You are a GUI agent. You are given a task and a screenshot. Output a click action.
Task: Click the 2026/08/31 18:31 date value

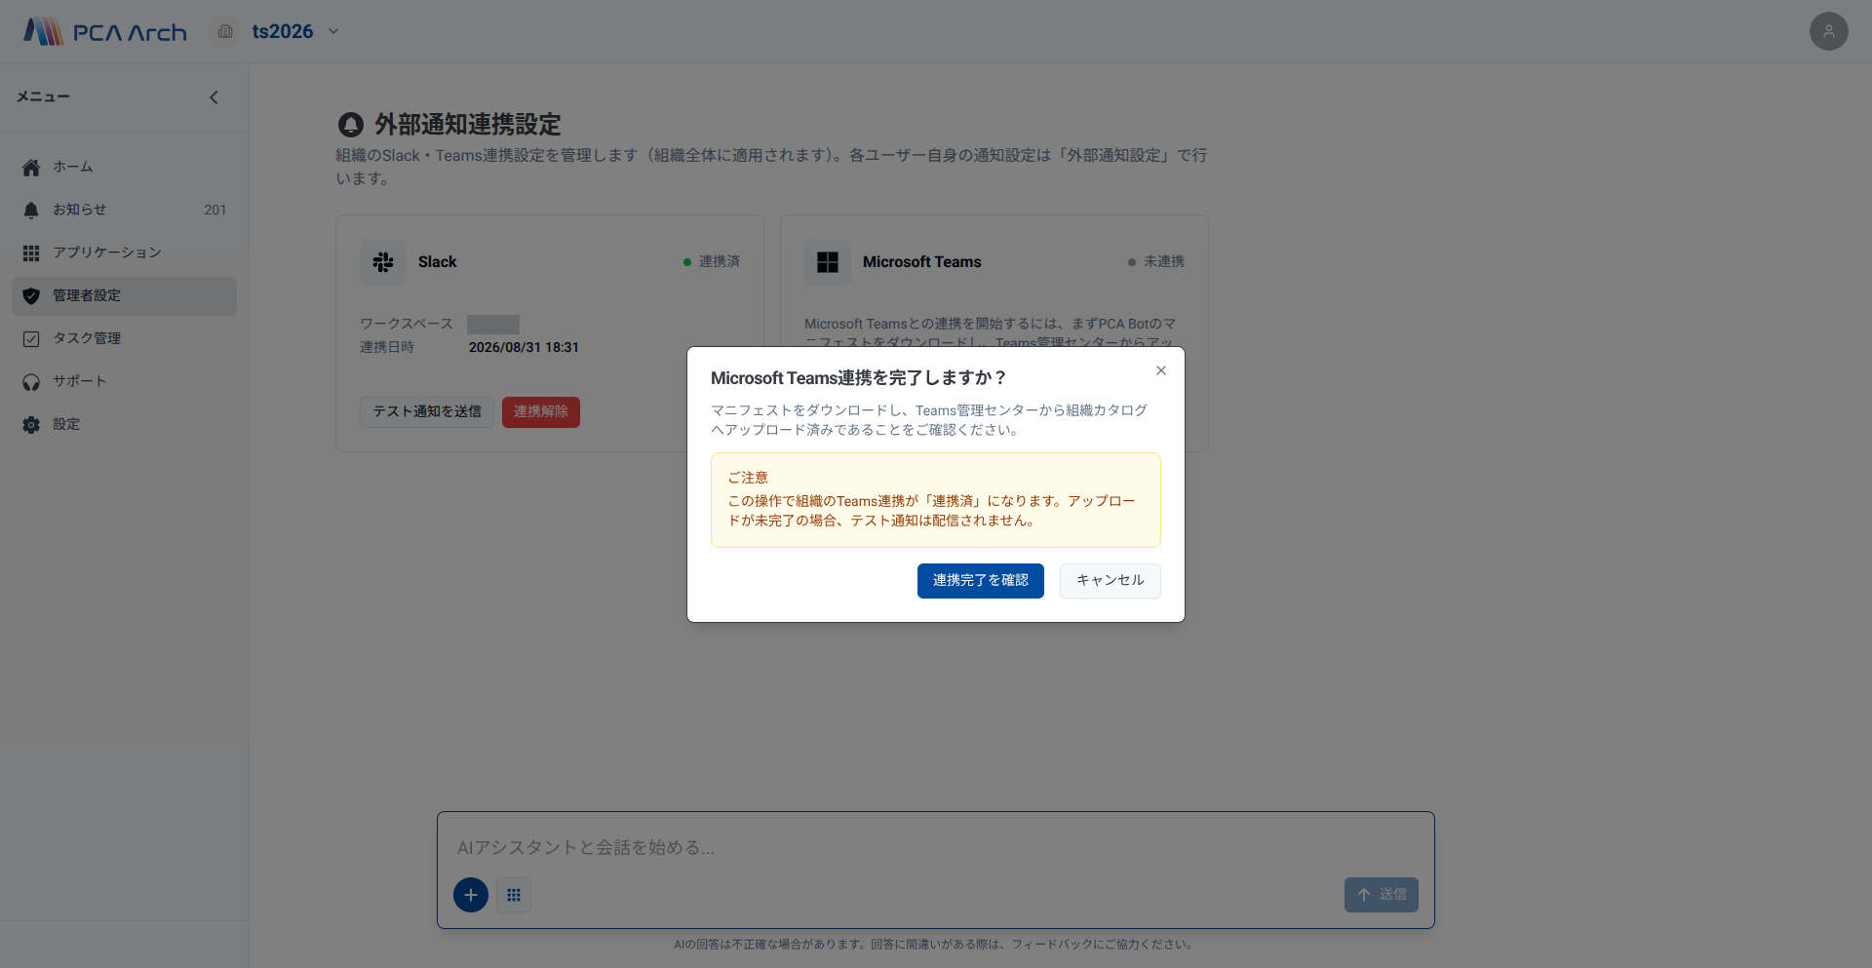(524, 347)
